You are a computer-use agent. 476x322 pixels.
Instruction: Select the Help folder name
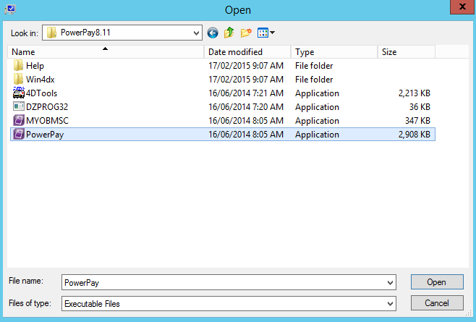pos(35,66)
